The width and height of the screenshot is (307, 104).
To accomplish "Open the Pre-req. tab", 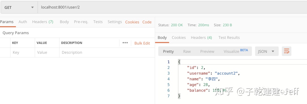I will (x=81, y=22).
